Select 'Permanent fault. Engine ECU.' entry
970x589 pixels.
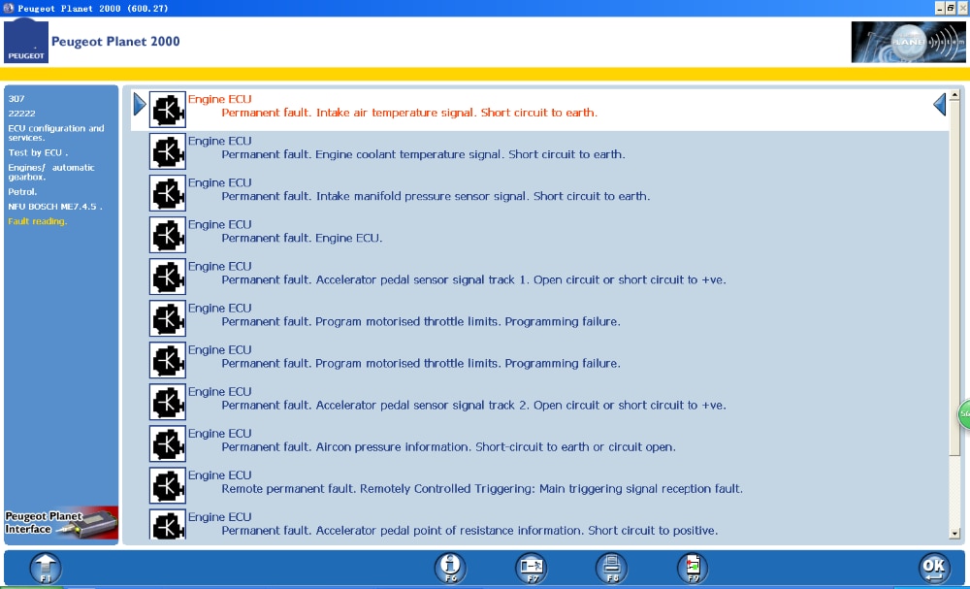(302, 238)
